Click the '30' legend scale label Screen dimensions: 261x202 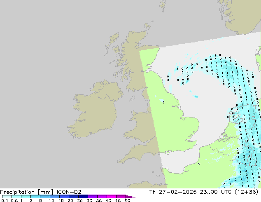pos(89,200)
